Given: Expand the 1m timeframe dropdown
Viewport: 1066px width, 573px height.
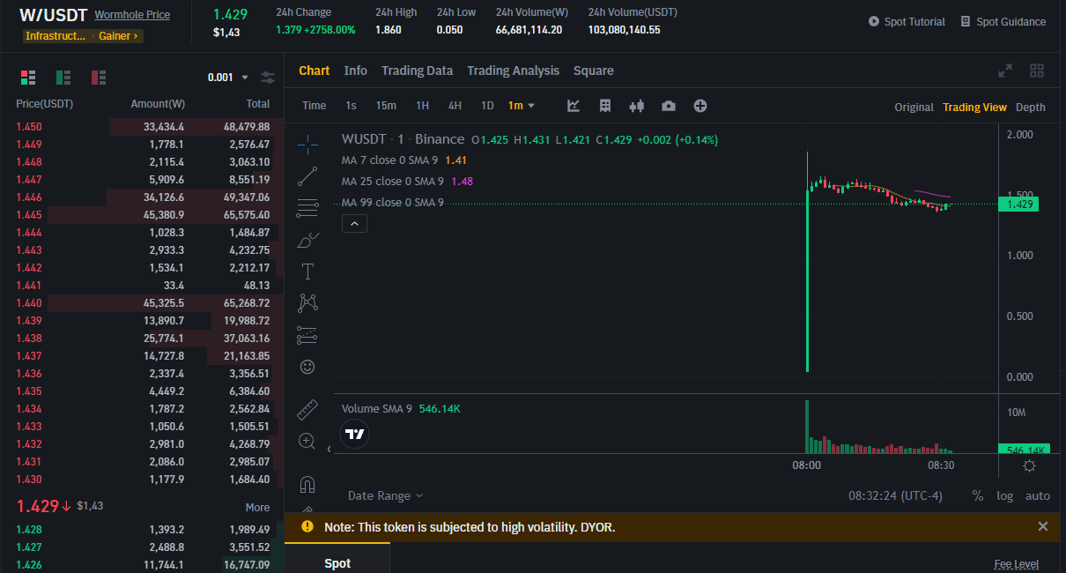Looking at the screenshot, I should 522,105.
